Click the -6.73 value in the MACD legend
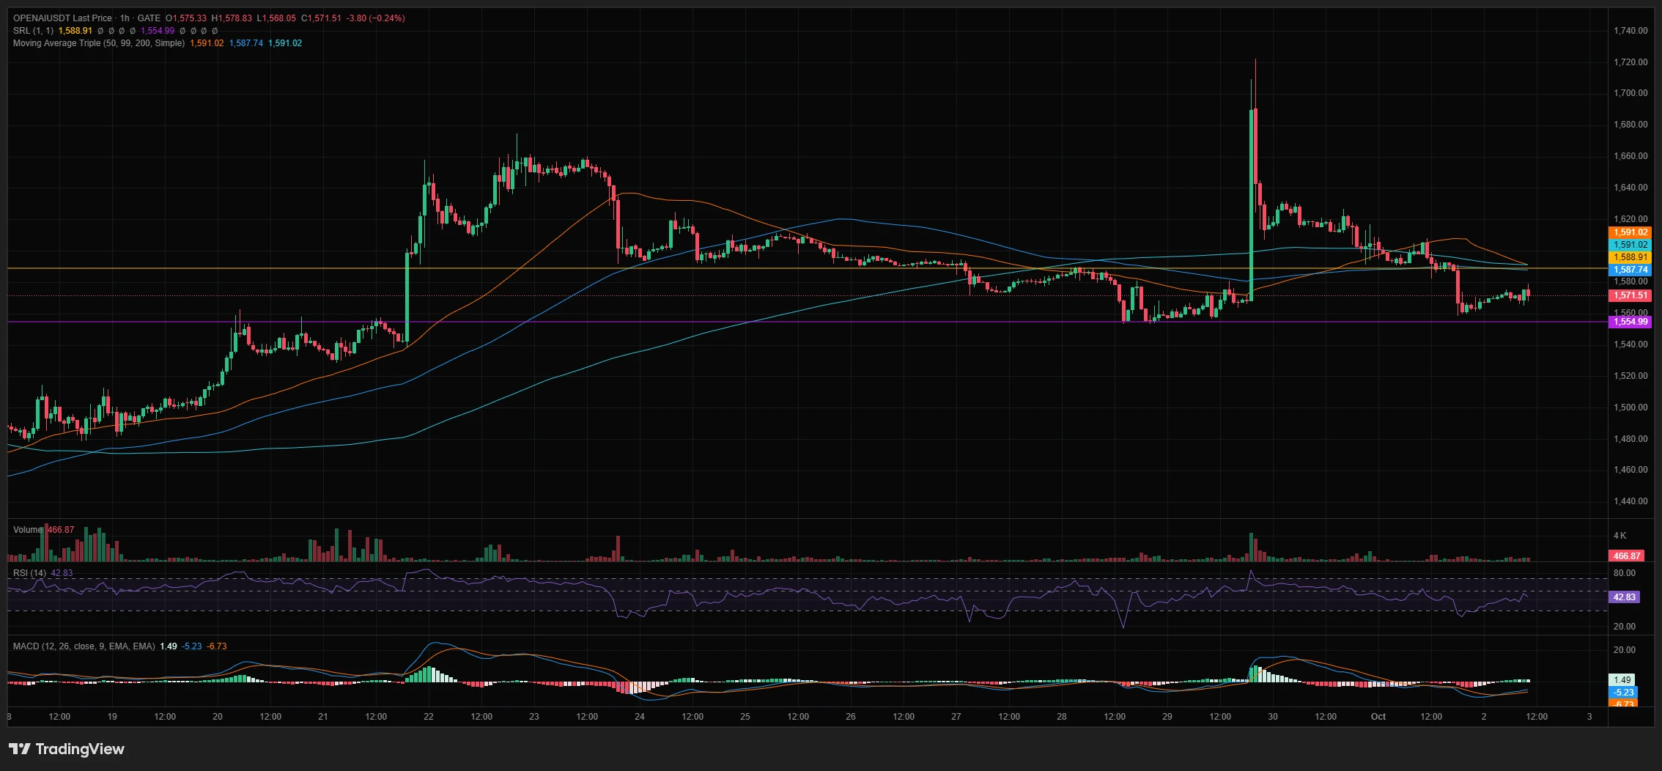This screenshot has height=771, width=1662. pos(217,646)
